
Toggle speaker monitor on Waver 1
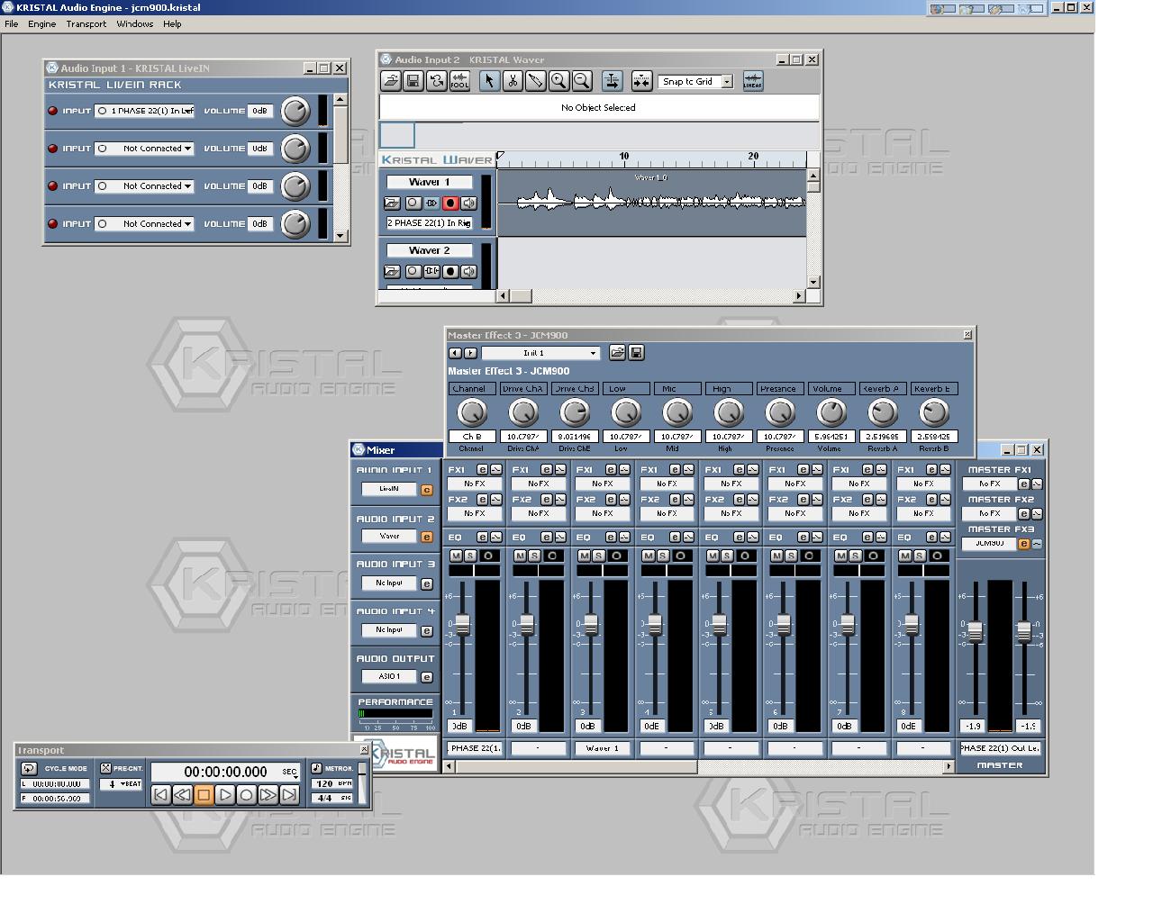click(468, 203)
